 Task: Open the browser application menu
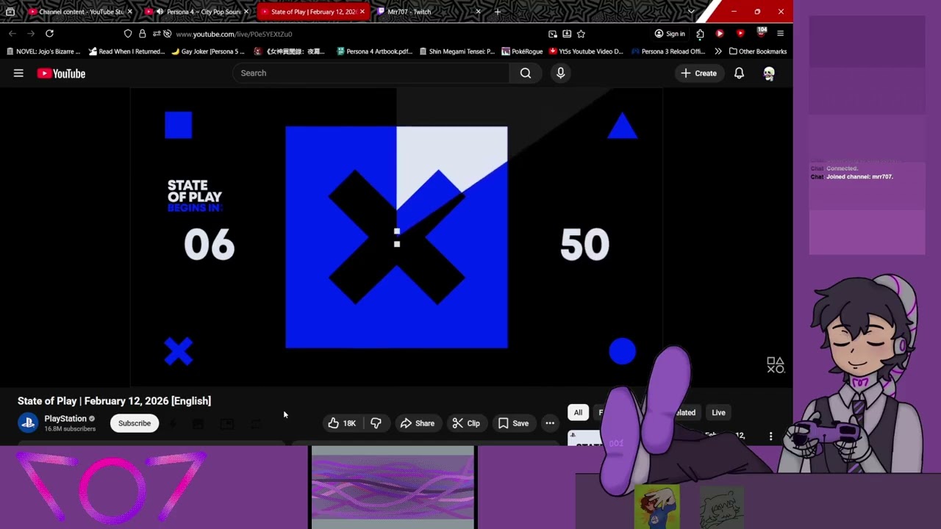click(780, 34)
